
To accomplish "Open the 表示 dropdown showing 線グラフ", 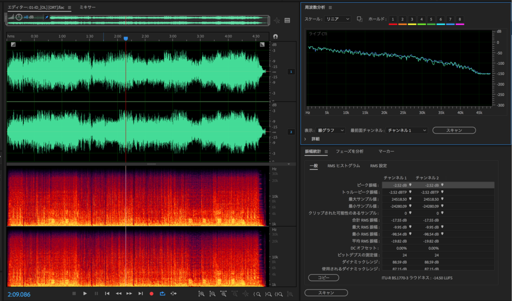I will [x=330, y=130].
